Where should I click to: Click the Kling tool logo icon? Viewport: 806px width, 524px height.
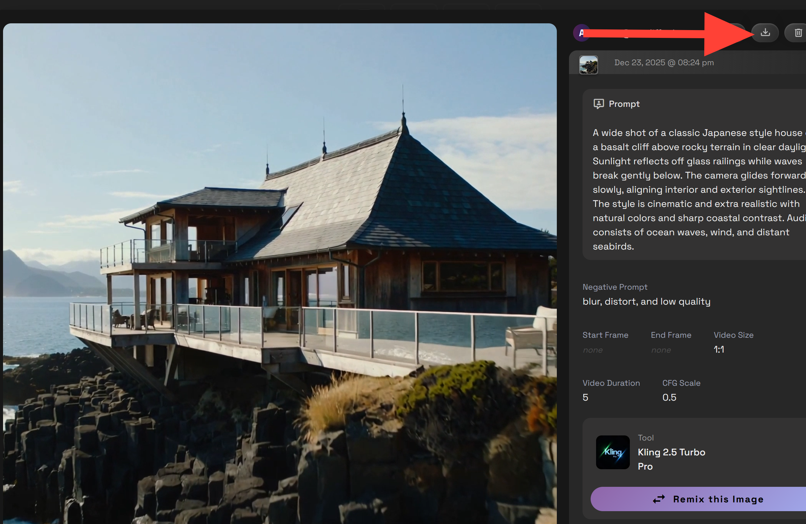tap(613, 452)
